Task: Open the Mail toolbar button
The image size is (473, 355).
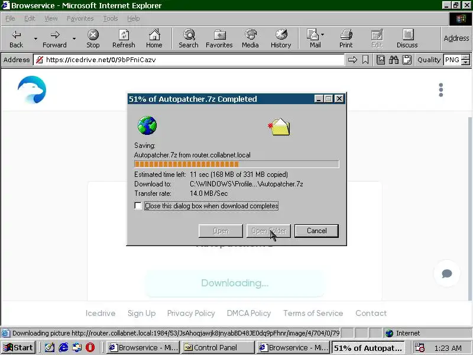Action: click(314, 38)
